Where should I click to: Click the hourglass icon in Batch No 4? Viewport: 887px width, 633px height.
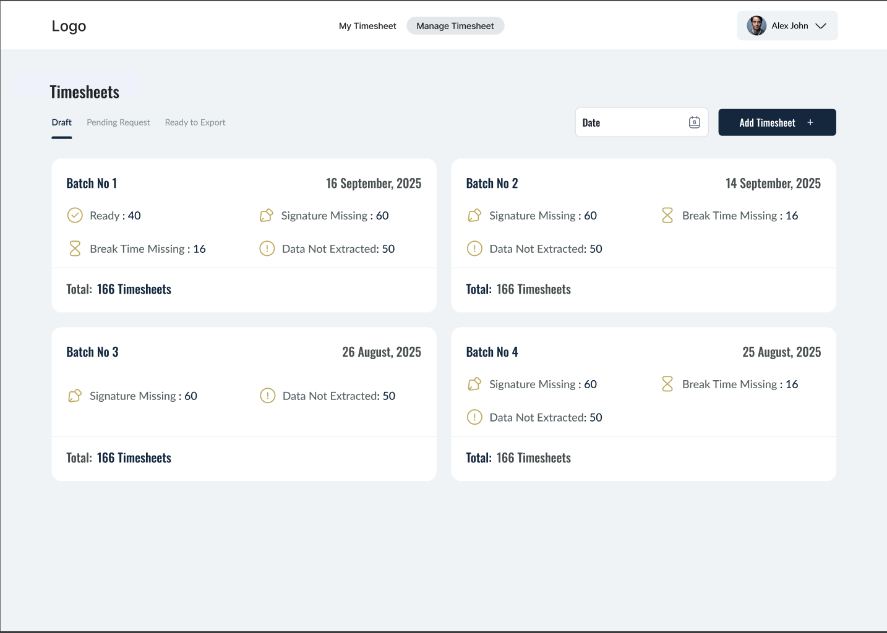point(667,384)
